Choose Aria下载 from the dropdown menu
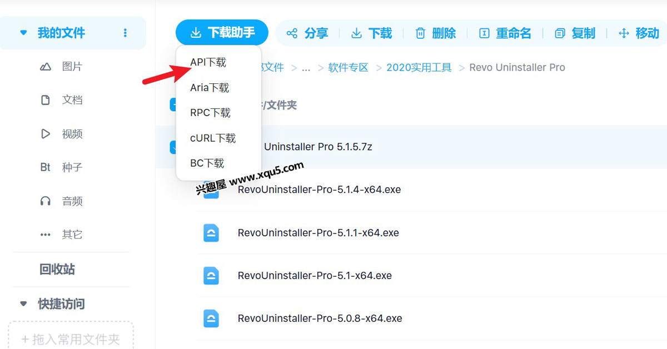 click(x=210, y=88)
